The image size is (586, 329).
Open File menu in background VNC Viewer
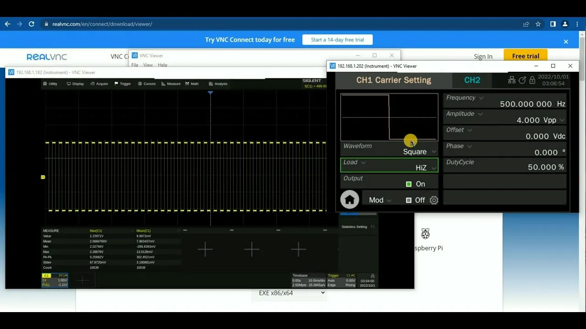click(x=135, y=65)
